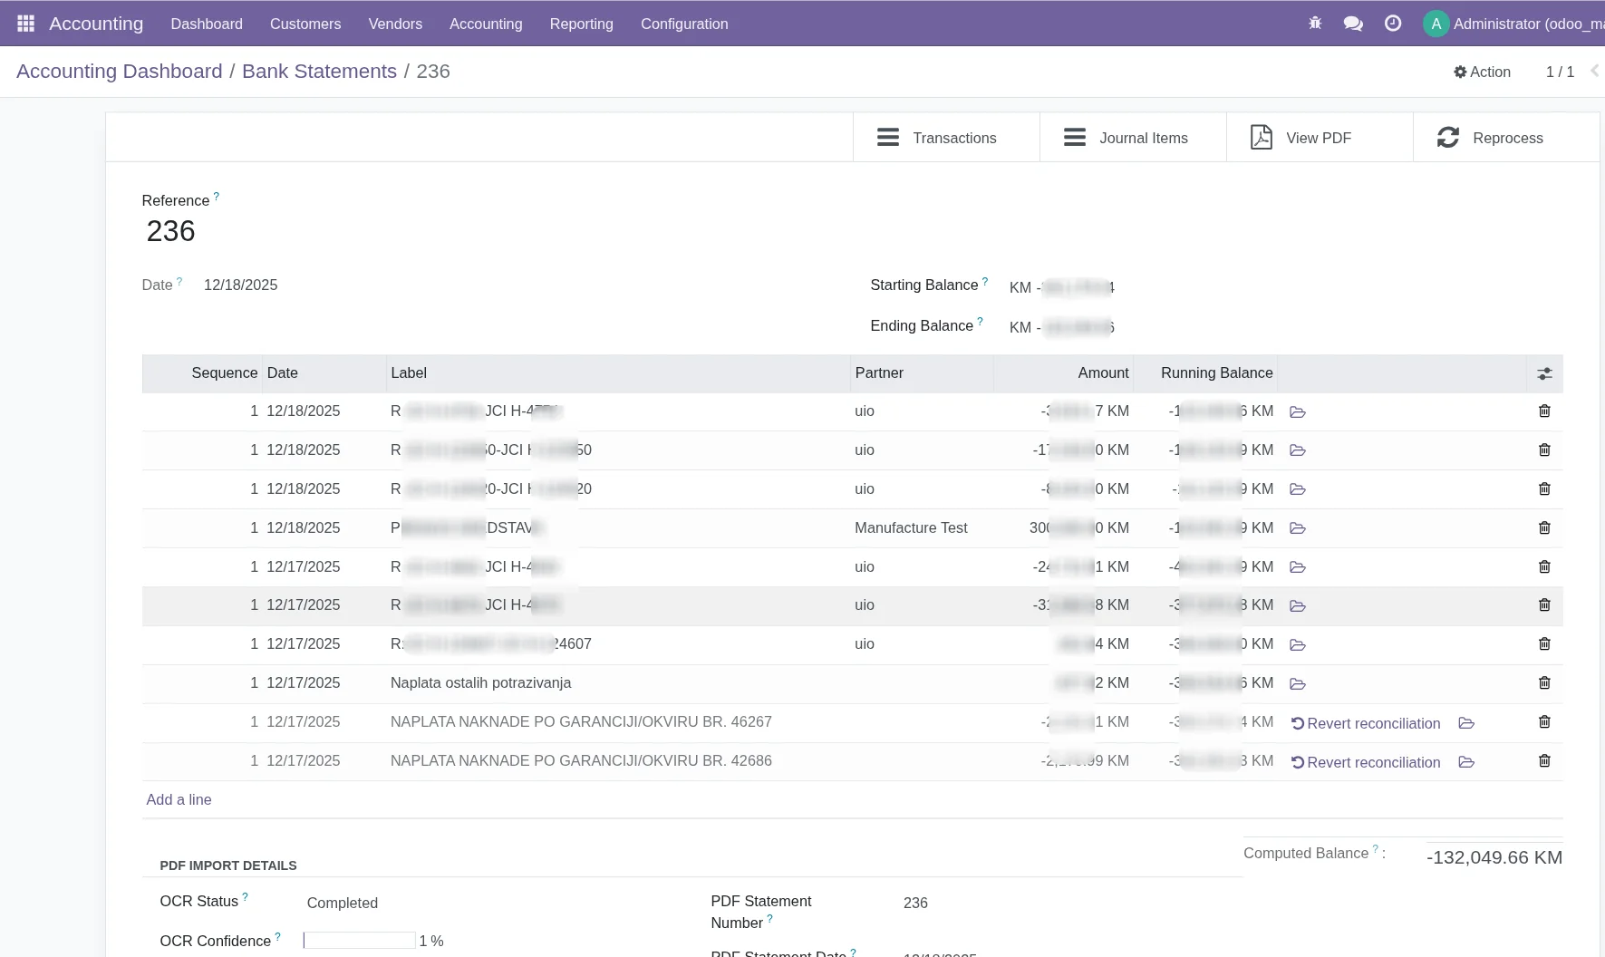Click the OCR Confidence progress bar
The width and height of the screenshot is (1605, 957).
[359, 941]
